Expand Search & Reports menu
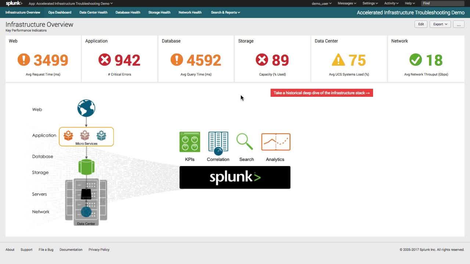This screenshot has height=264, width=470. (x=225, y=12)
